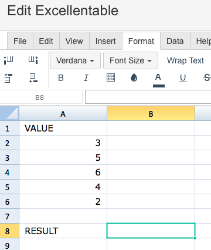Switch to the Data tab
211x250 pixels.
pos(175,41)
